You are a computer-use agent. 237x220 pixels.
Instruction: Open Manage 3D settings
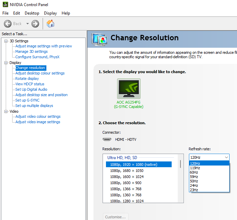[31, 51]
